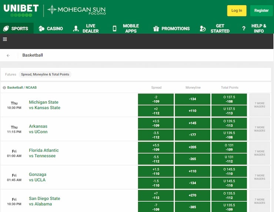Select Florida Atlantic spread +5.5 -109
Image resolution: width=274 pixels, height=212 pixels.
pyautogui.click(x=156, y=147)
